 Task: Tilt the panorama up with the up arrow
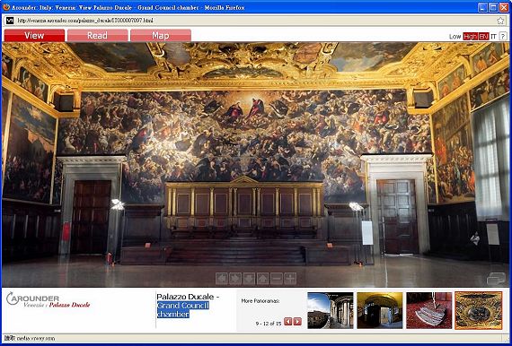pos(263,279)
